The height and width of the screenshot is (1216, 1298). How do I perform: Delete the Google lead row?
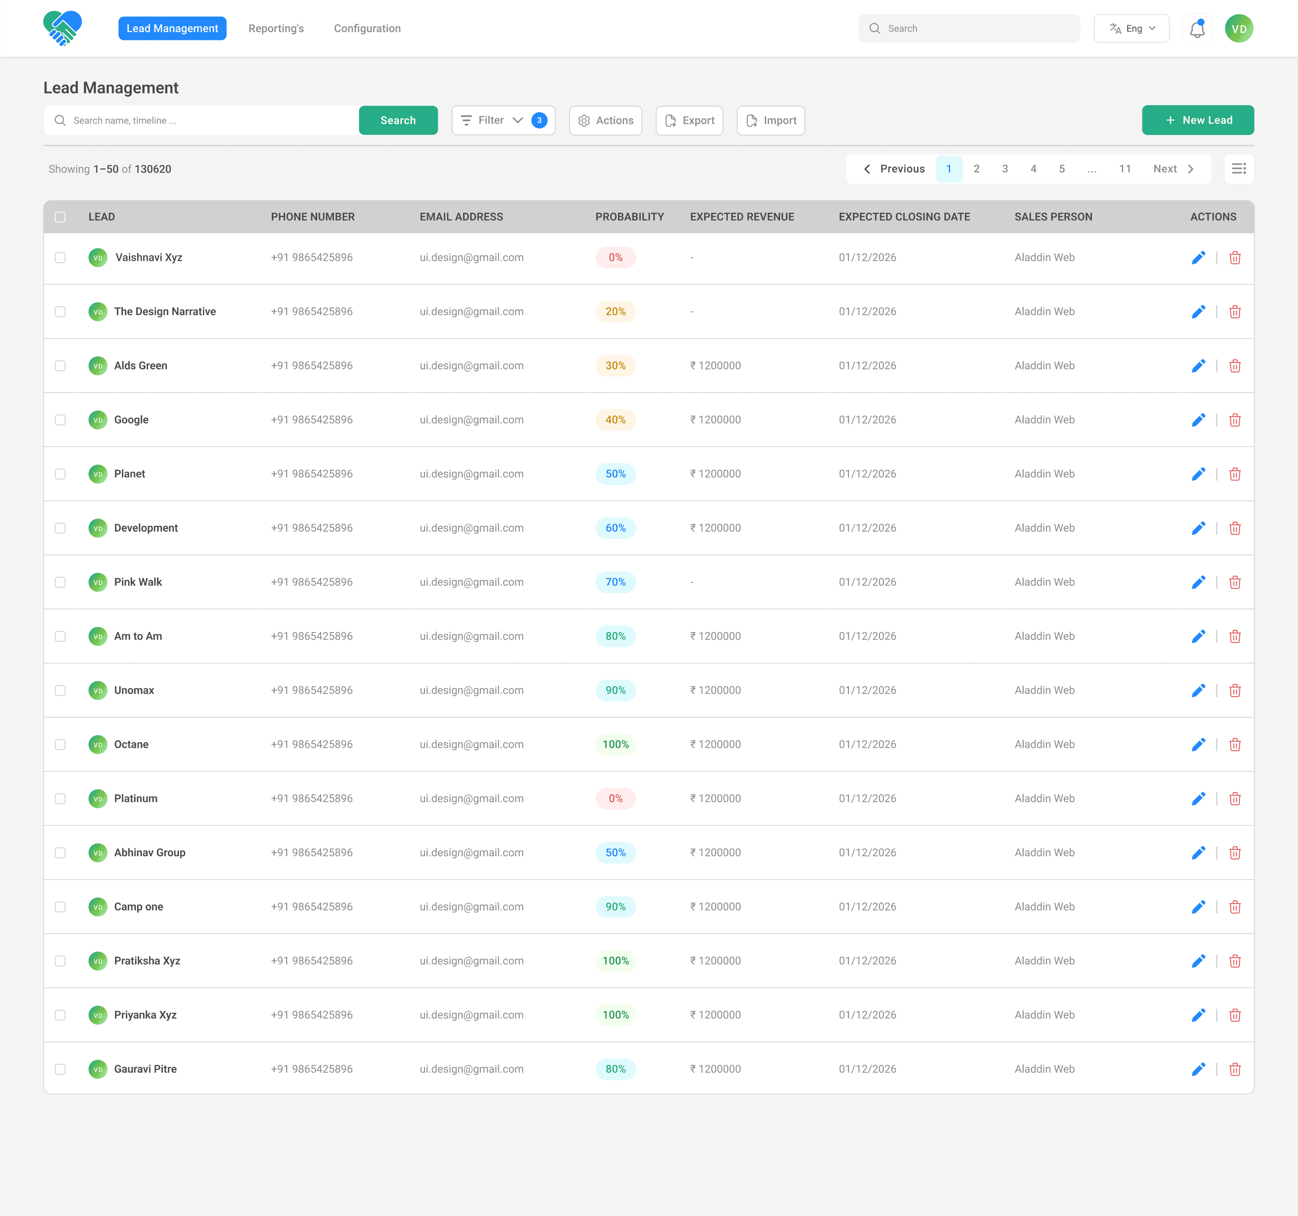(1235, 420)
